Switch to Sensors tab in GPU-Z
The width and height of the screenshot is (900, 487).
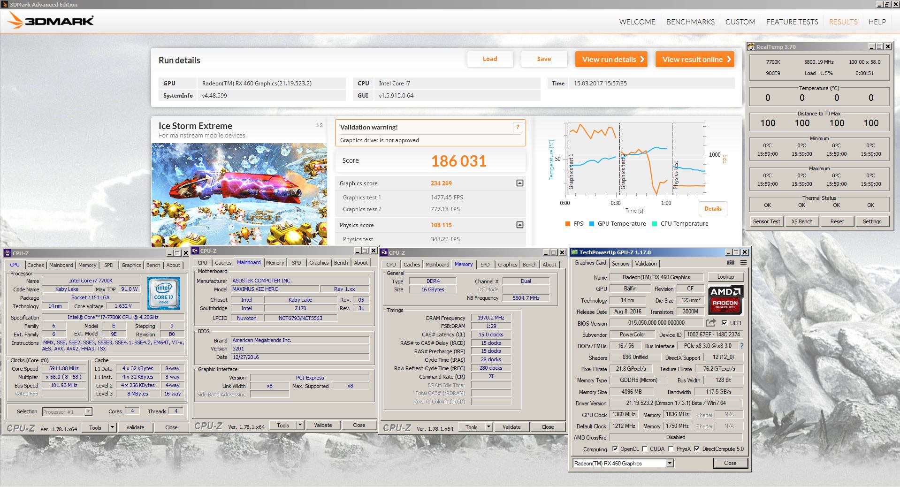(x=620, y=264)
